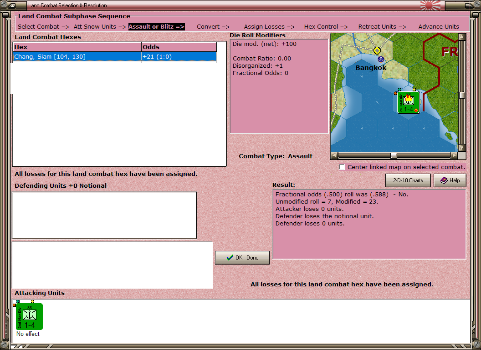Viewport: 481px width, 350px height.
Task: Click the 'Fractional odds (.500) roll' result line
Action: pyautogui.click(x=342, y=195)
